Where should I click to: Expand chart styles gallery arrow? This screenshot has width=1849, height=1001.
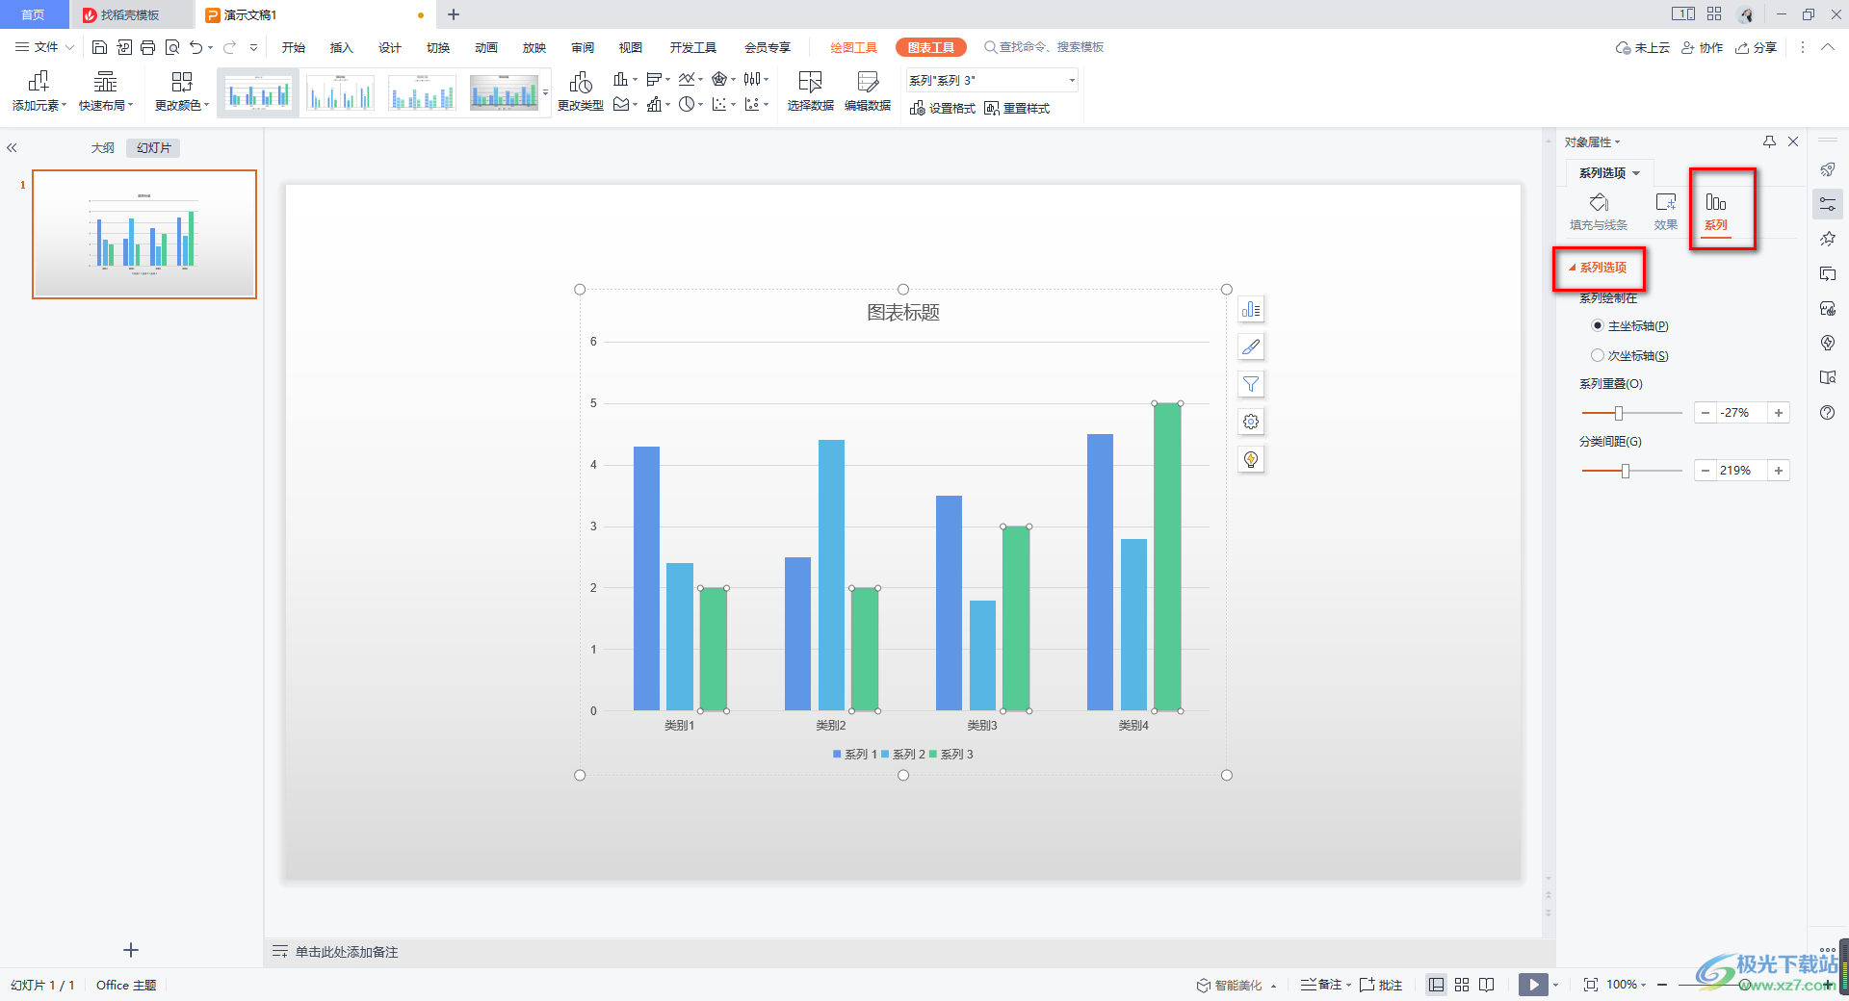point(545,93)
